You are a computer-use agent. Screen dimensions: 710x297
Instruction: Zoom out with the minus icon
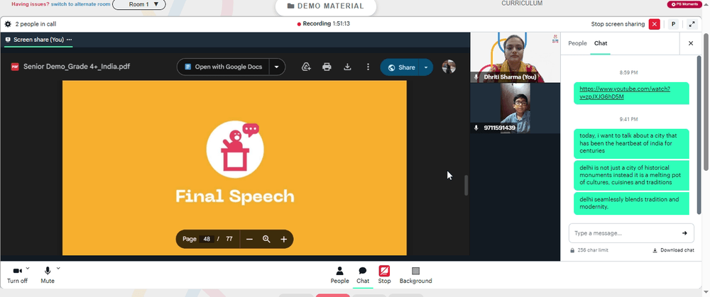(249, 239)
